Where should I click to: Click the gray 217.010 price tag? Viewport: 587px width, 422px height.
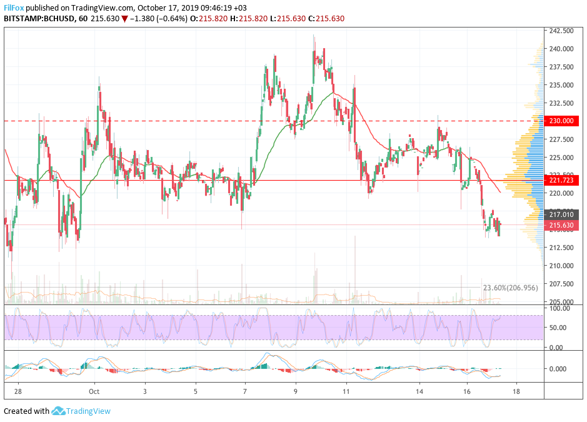561,214
